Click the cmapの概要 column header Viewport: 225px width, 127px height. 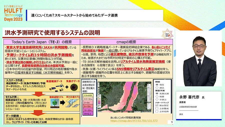pos(127,42)
